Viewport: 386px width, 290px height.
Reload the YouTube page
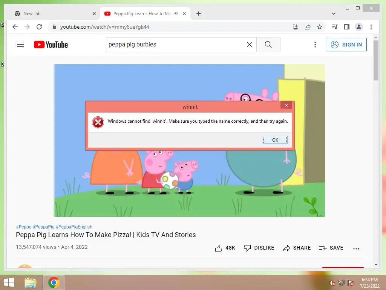click(39, 27)
